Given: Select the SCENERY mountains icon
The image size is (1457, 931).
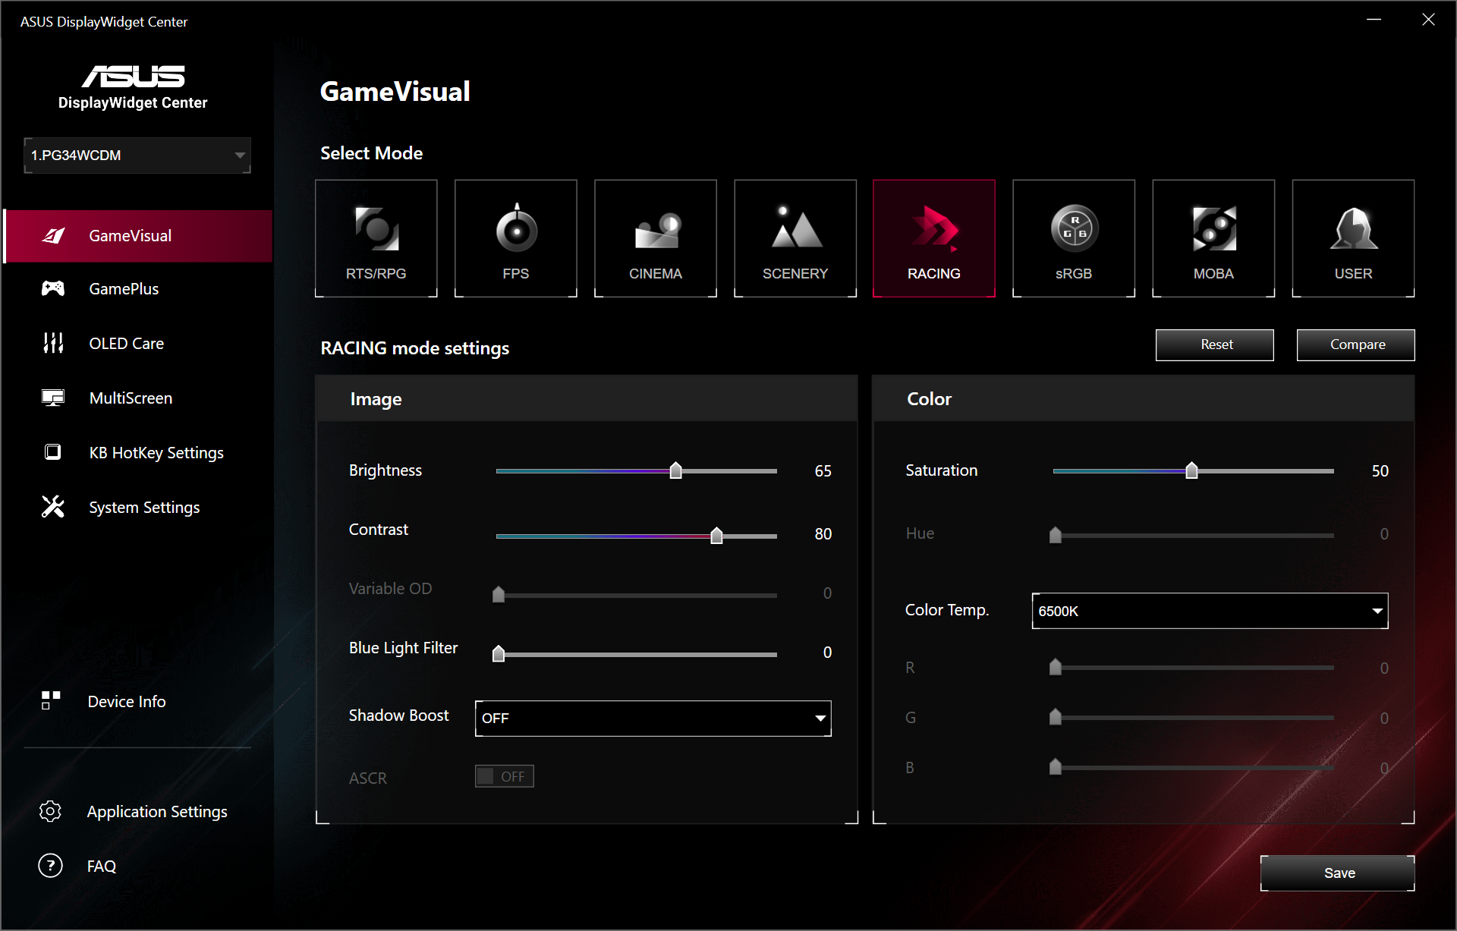Looking at the screenshot, I should coord(795,228).
